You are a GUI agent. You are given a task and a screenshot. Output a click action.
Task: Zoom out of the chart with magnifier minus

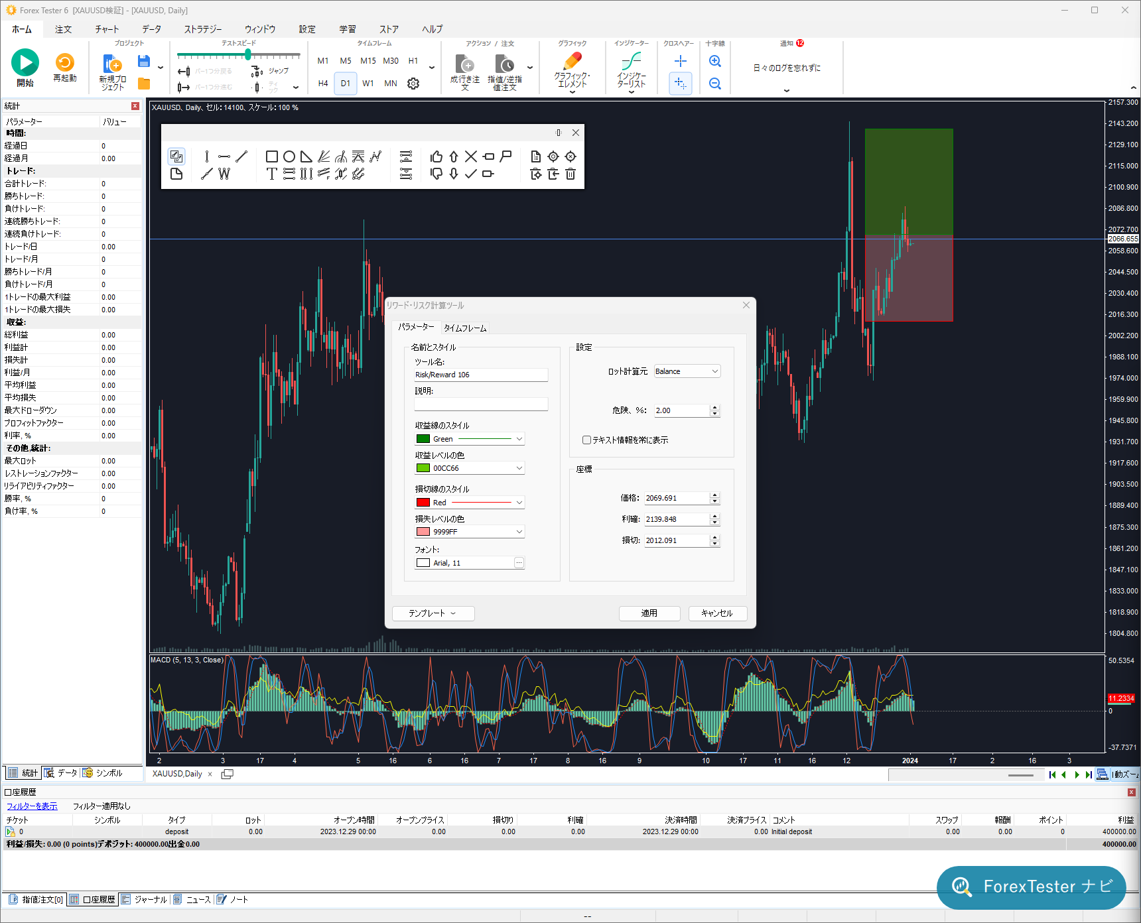coord(715,84)
